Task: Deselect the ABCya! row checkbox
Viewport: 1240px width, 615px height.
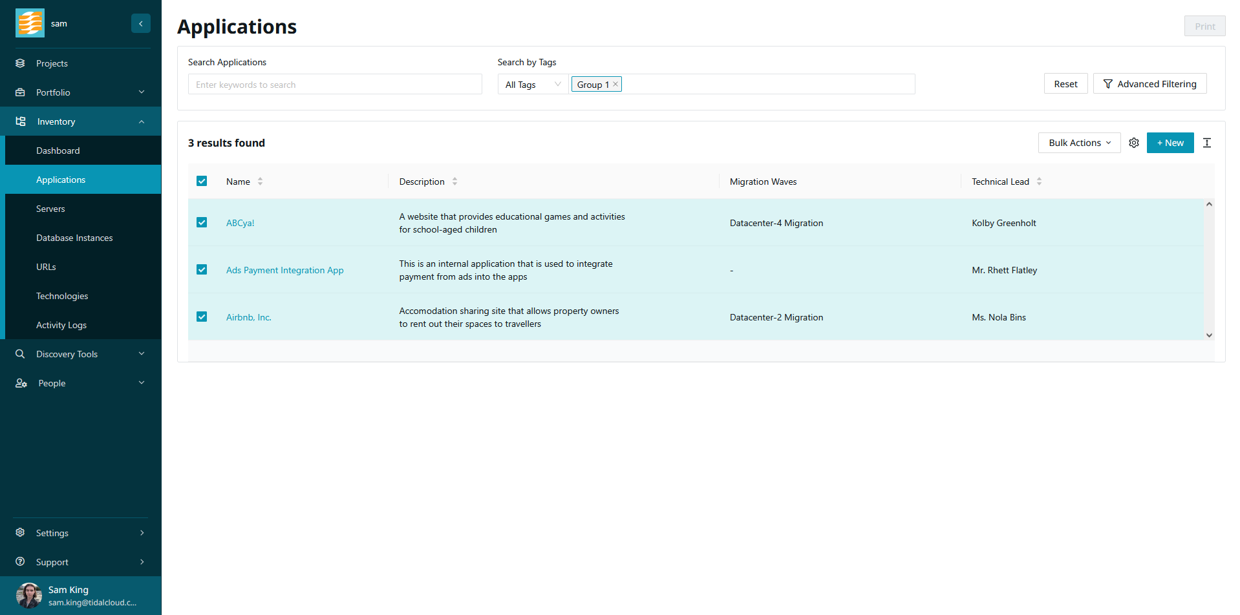Action: (202, 222)
